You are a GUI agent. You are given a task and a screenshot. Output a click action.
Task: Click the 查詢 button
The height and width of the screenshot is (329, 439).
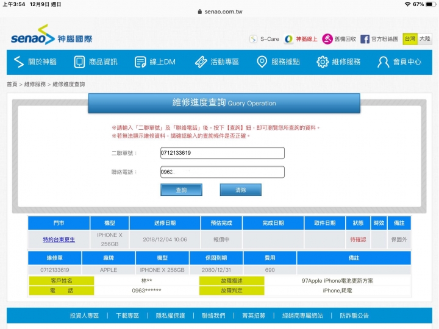pyautogui.click(x=181, y=190)
